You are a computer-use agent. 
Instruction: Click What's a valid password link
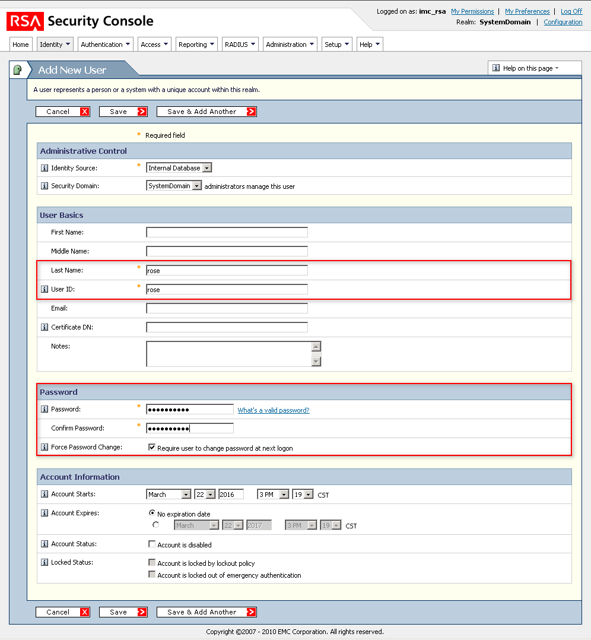pos(274,410)
